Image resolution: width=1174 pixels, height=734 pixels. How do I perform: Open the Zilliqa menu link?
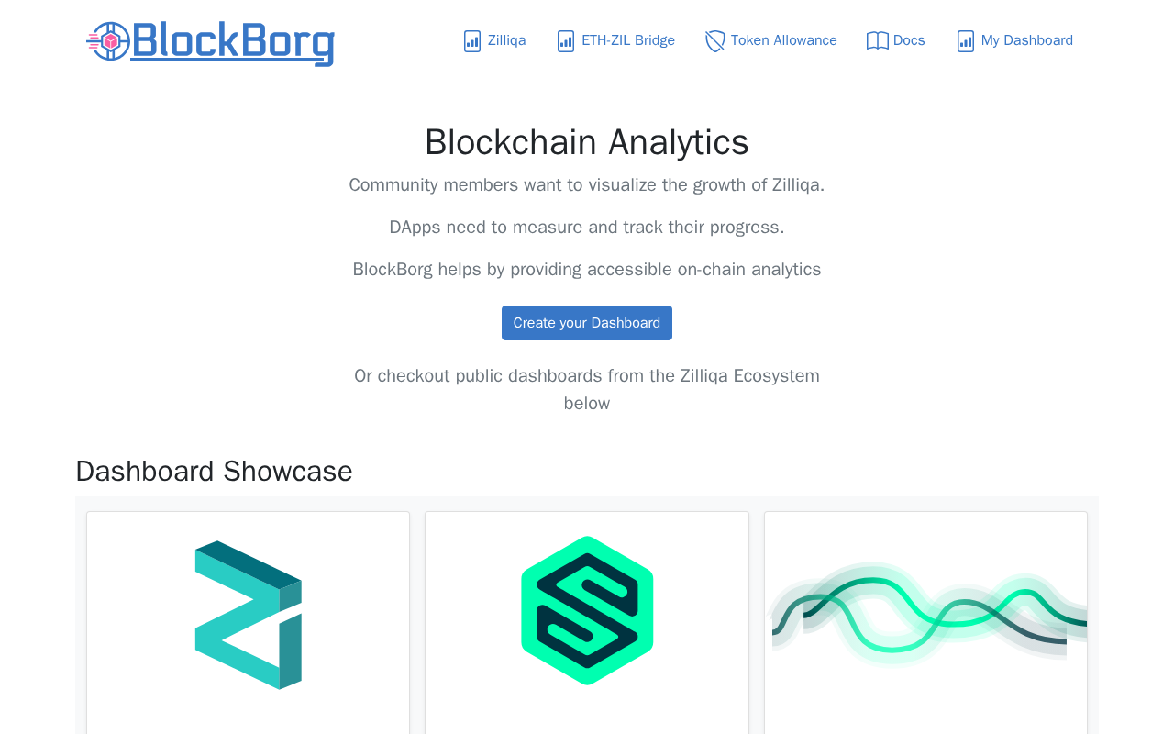[506, 40]
